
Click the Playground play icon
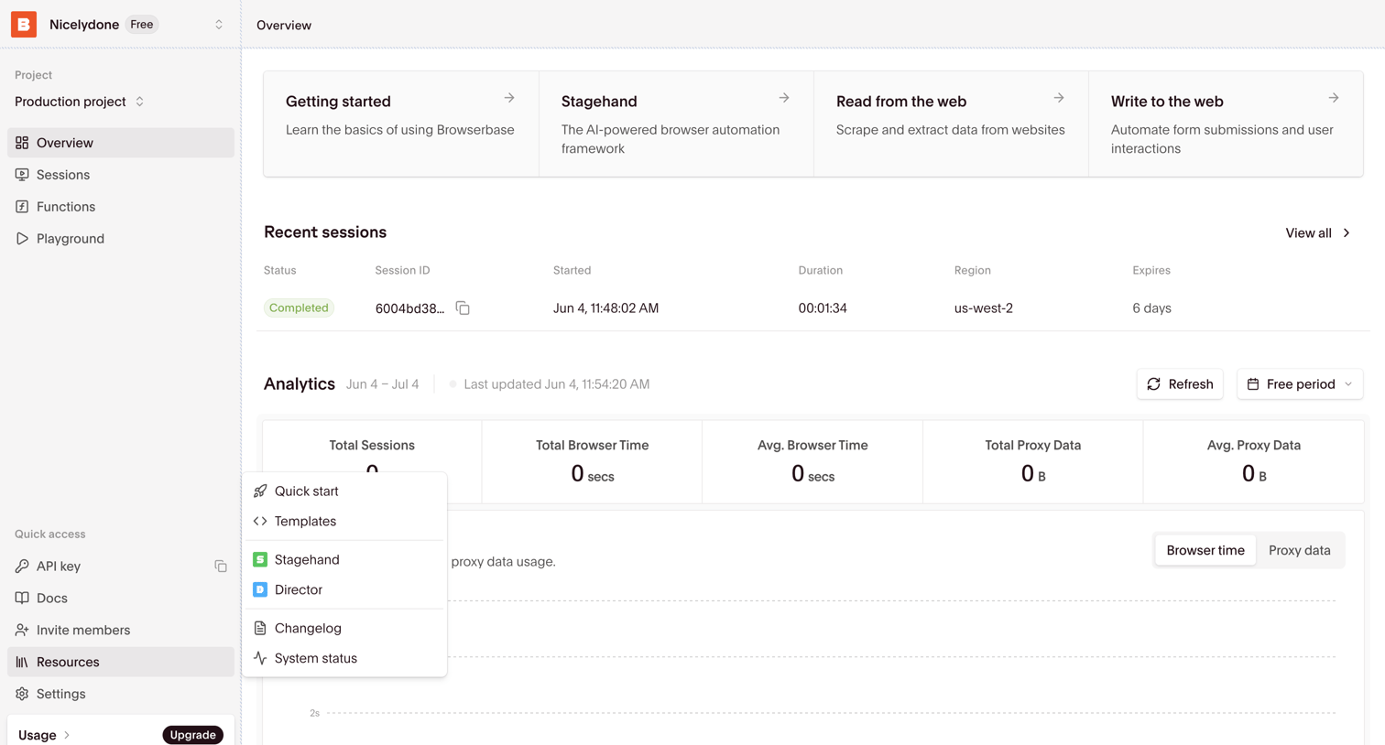[22, 239]
